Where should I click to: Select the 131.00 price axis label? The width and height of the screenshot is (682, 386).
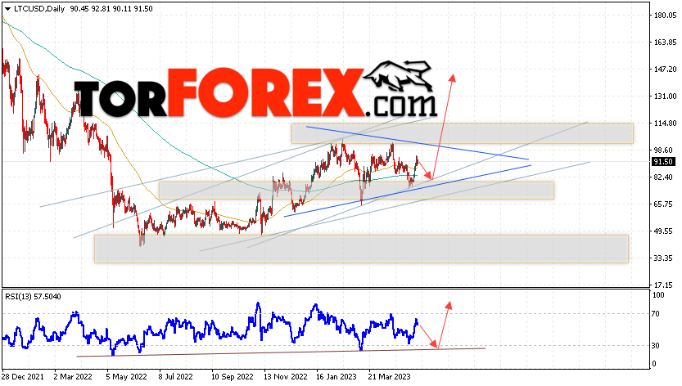tap(665, 96)
